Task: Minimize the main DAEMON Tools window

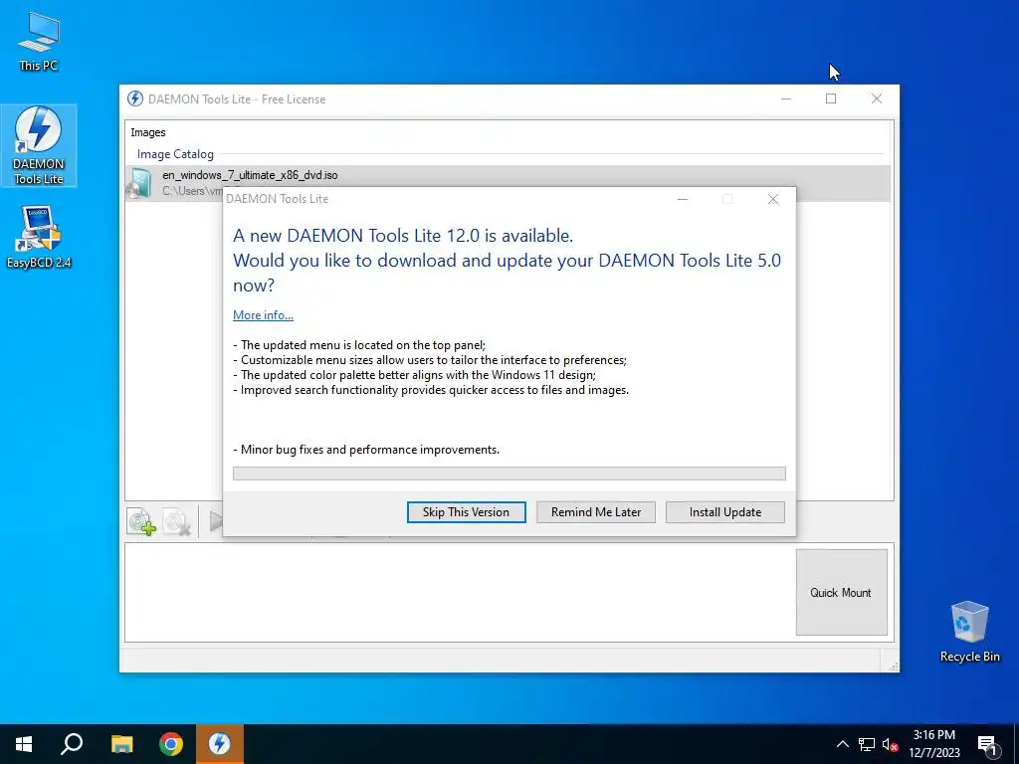Action: 786,98
